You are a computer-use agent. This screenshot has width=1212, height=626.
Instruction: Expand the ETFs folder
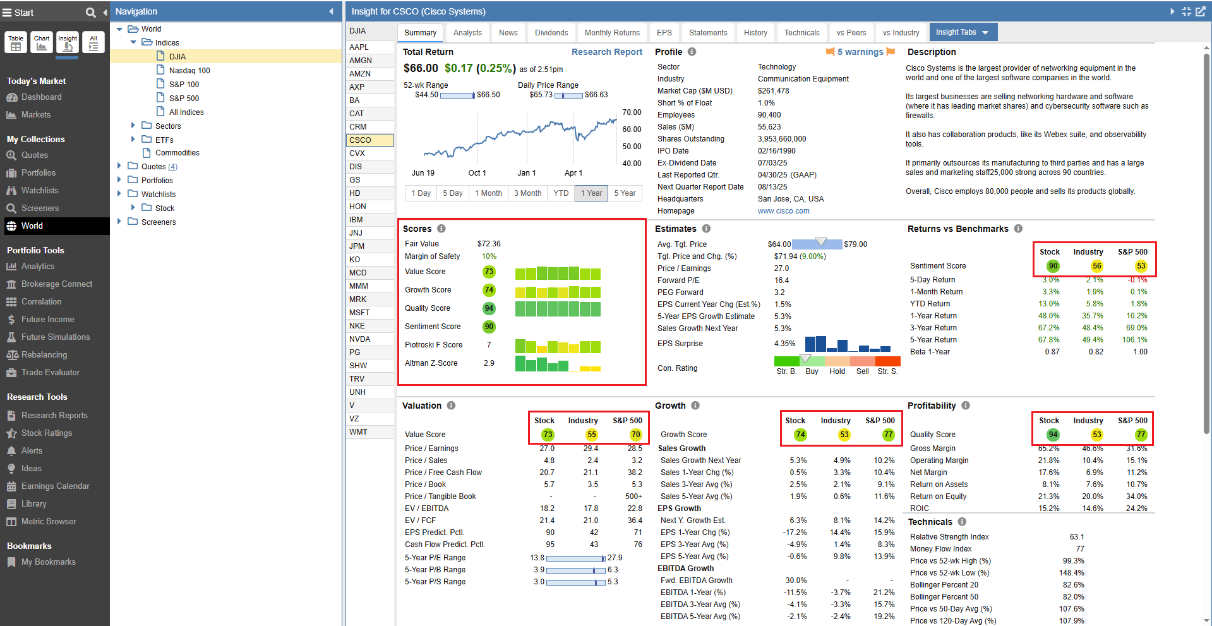pos(133,140)
